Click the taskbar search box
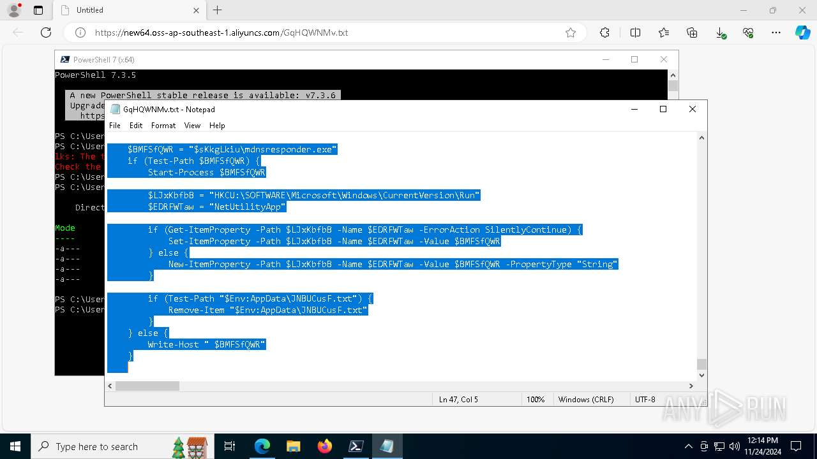 [x=121, y=446]
